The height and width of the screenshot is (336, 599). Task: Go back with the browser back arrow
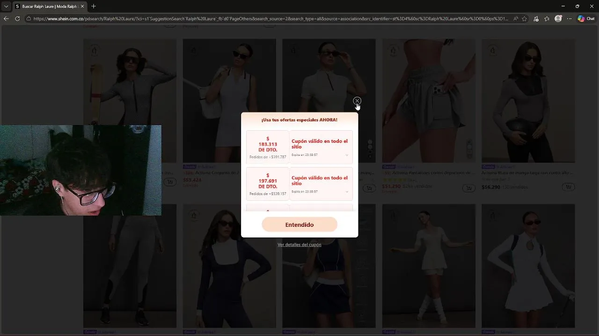tap(6, 19)
